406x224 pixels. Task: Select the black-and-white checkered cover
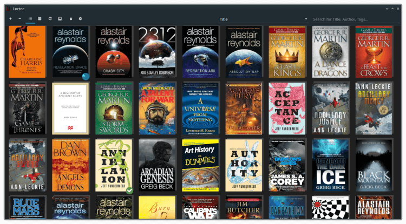(x=330, y=207)
